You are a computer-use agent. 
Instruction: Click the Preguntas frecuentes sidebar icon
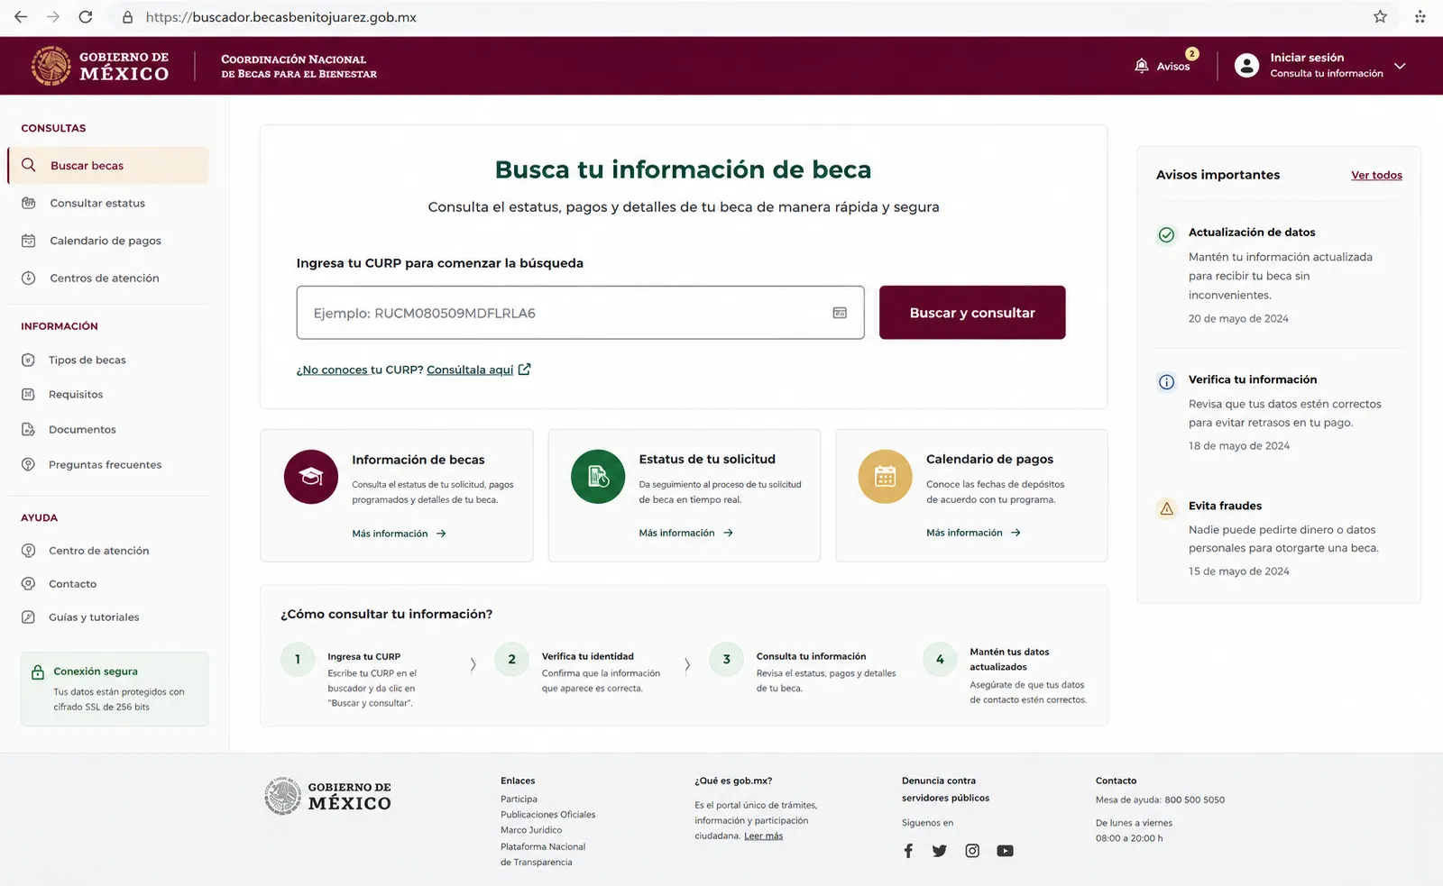coord(28,464)
